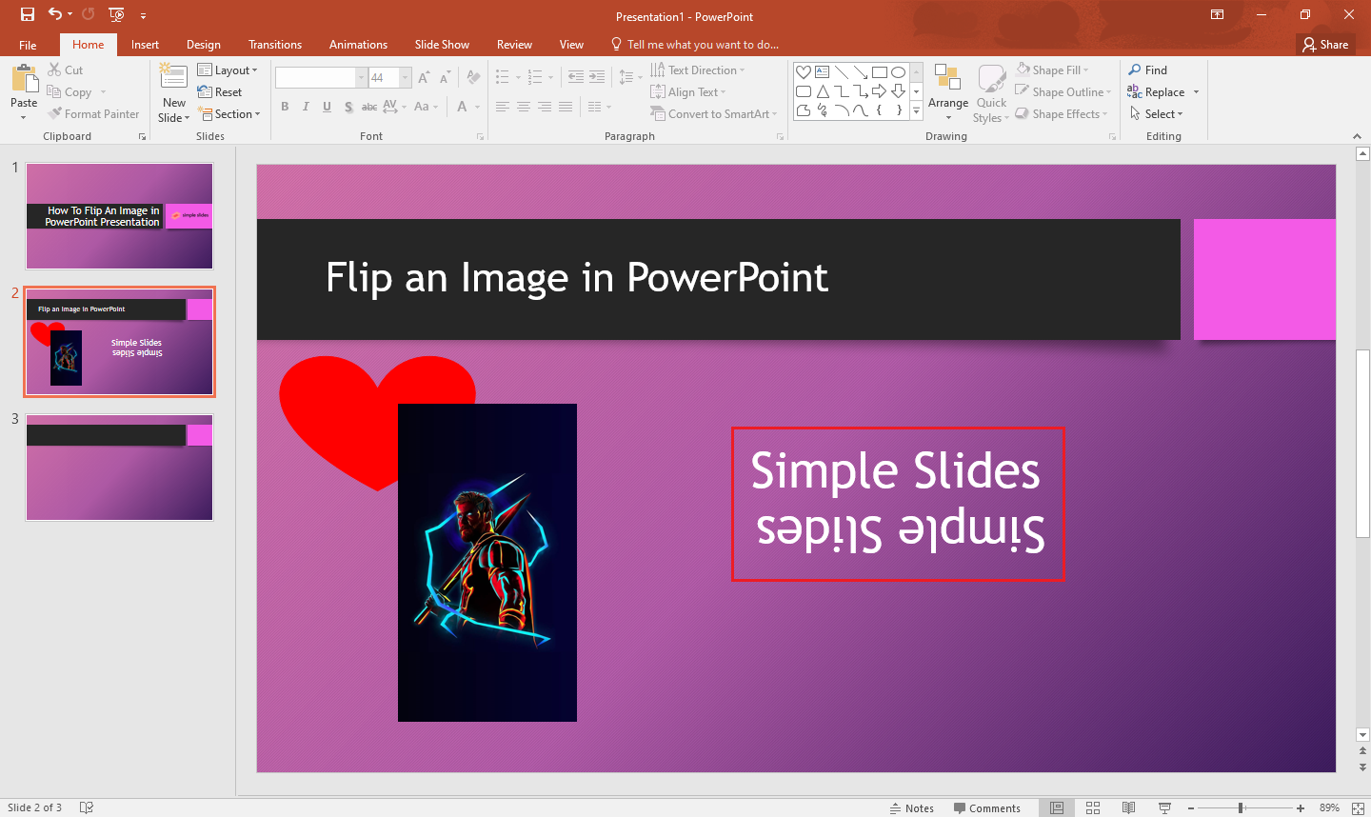Select the Rectangle shape tool
The height and width of the screenshot is (817, 1371).
[880, 71]
